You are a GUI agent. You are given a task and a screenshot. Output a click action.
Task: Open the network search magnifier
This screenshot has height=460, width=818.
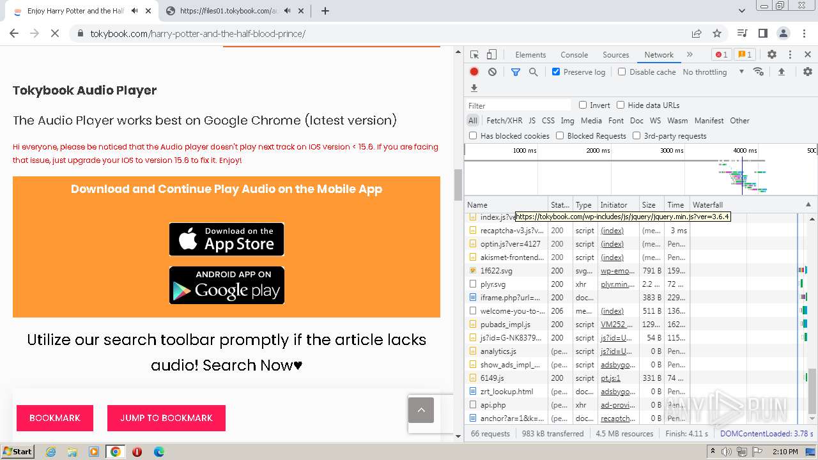(534, 72)
